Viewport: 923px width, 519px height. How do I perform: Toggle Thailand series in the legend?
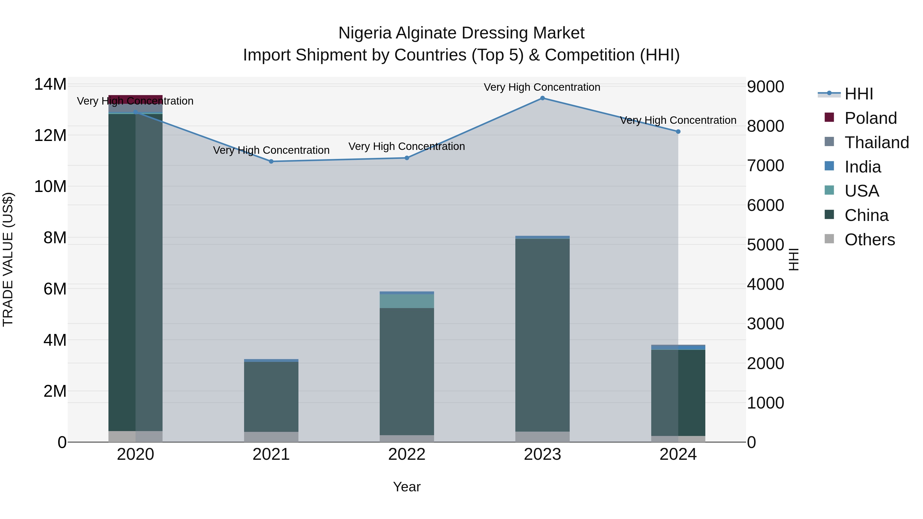coord(866,142)
